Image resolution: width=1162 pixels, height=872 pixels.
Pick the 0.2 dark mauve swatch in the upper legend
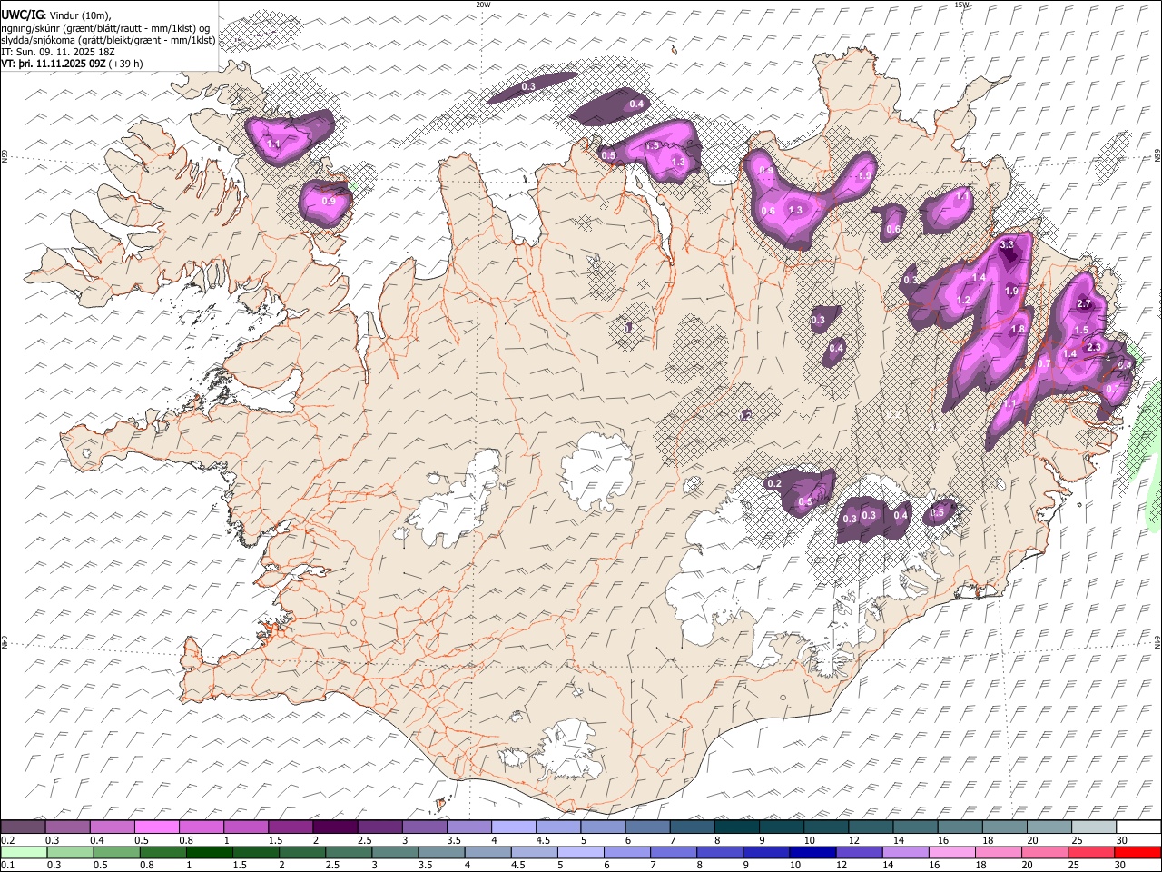click(x=23, y=827)
